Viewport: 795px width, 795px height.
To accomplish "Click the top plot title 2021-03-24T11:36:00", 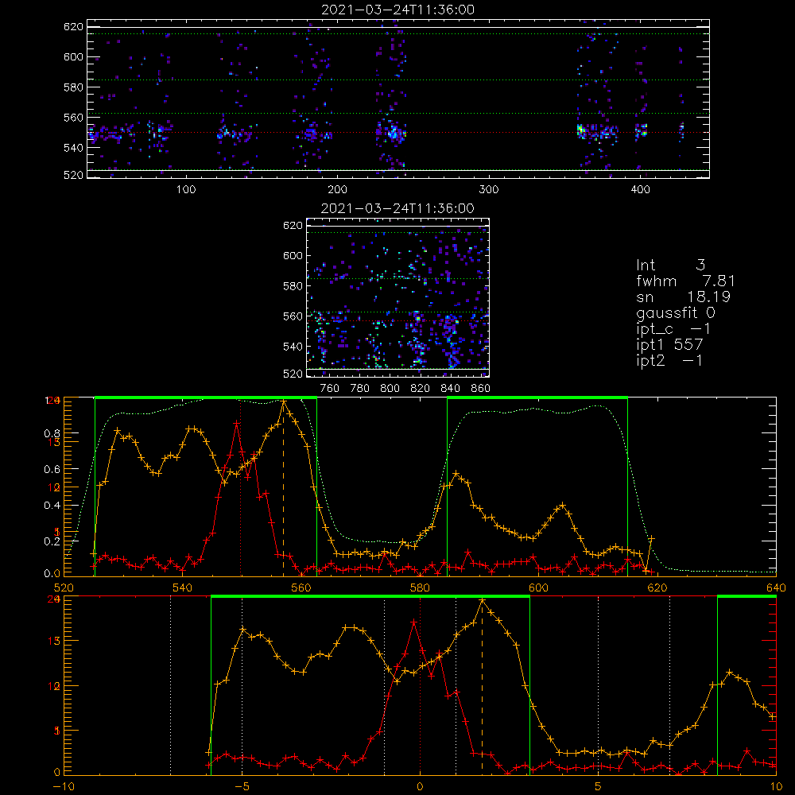I will [398, 10].
